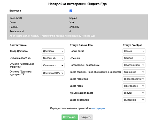Click the hint text about менеджеру Яндекс Еда
This screenshot has width=155, height=124.
[52, 36]
